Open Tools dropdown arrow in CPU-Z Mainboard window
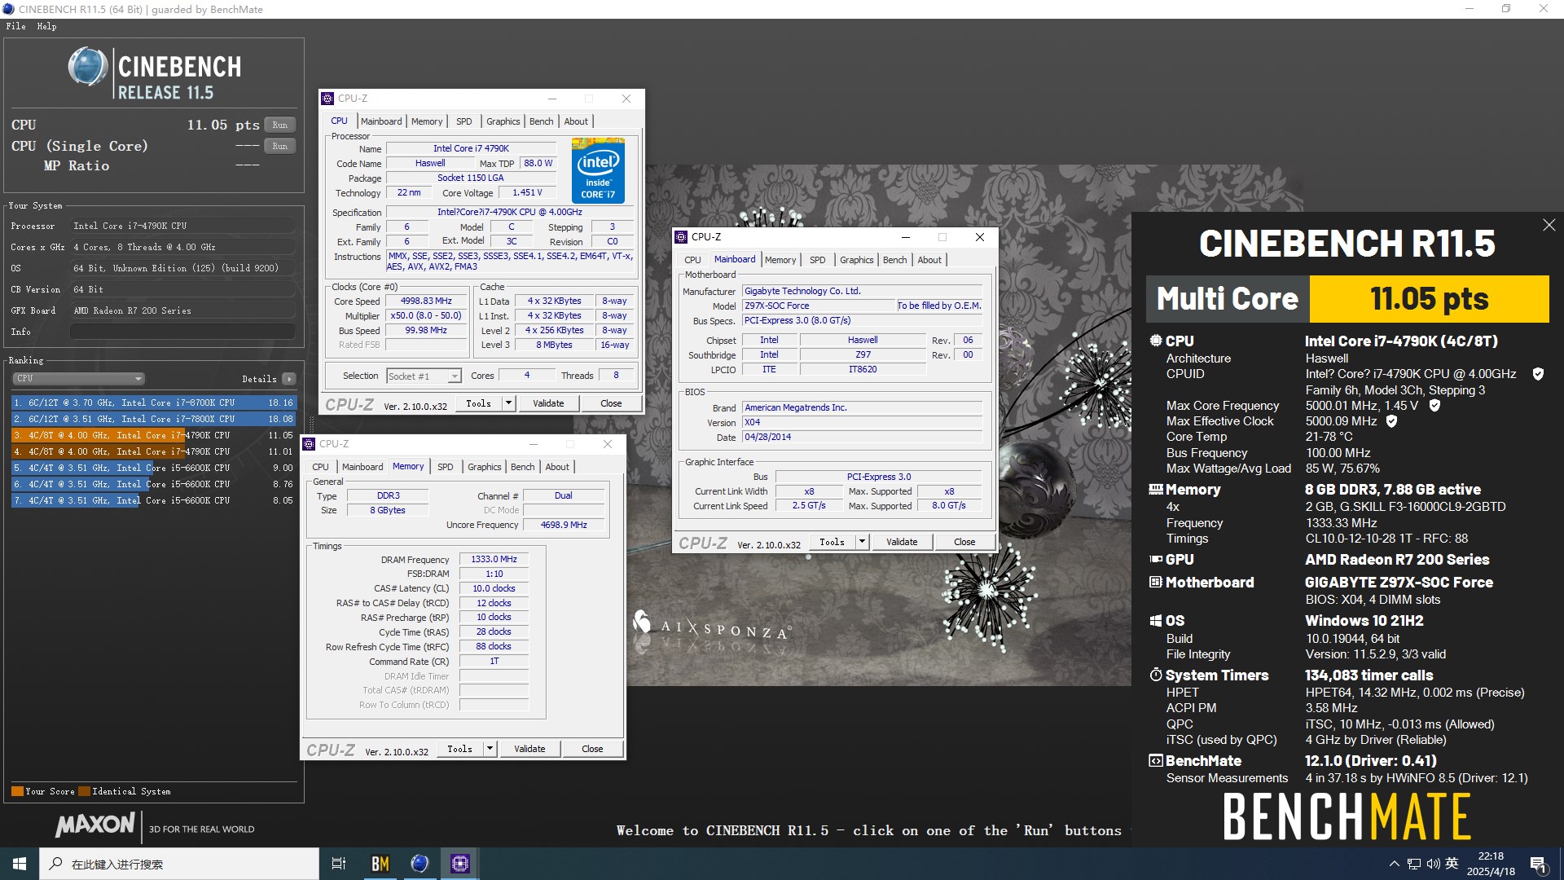Image resolution: width=1564 pixels, height=880 pixels. [862, 542]
